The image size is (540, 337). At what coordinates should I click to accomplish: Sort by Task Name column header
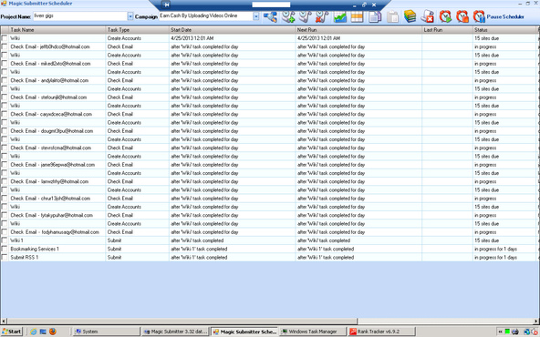(57, 30)
